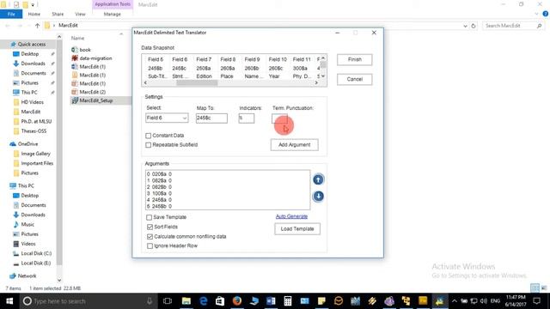Click the Data Snapshot vertical scroll down arrow

point(323,76)
